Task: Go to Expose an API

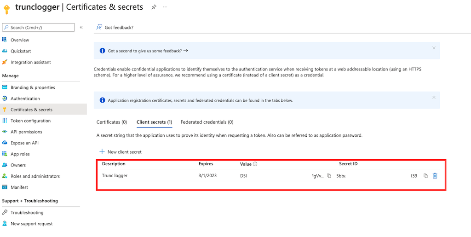Action: [x=25, y=143]
